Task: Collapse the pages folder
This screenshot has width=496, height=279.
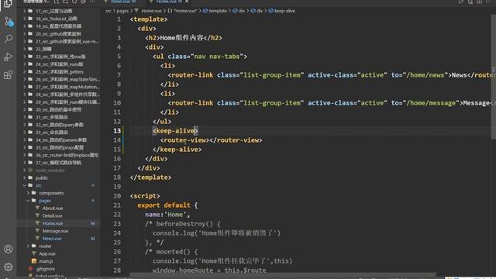Action: 28,201
